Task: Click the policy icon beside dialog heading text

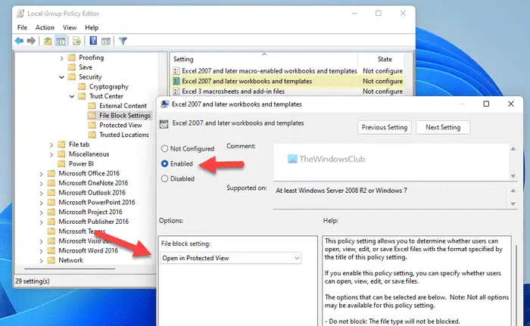Action: coord(164,123)
